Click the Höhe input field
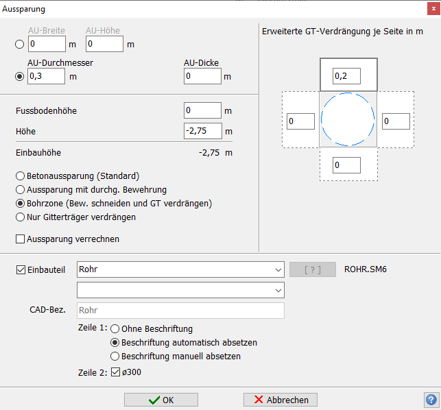Viewport: 441px width, 410px height. [x=202, y=131]
